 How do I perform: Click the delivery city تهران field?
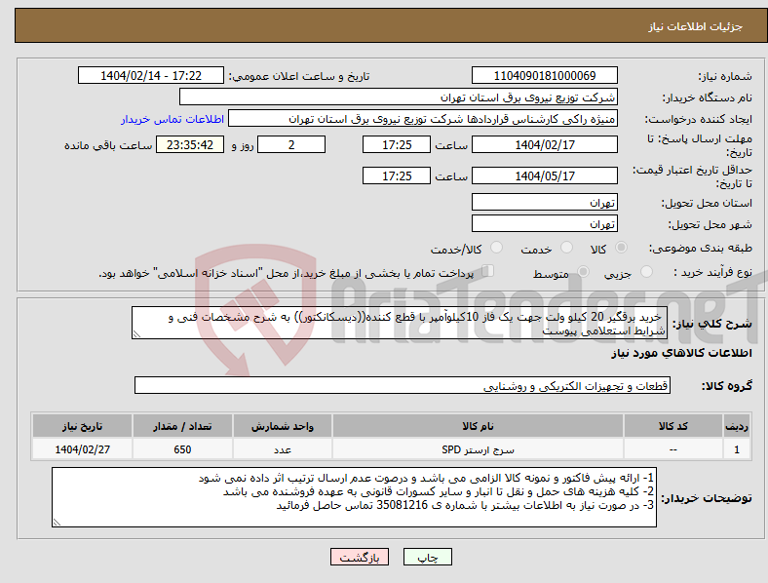545,224
